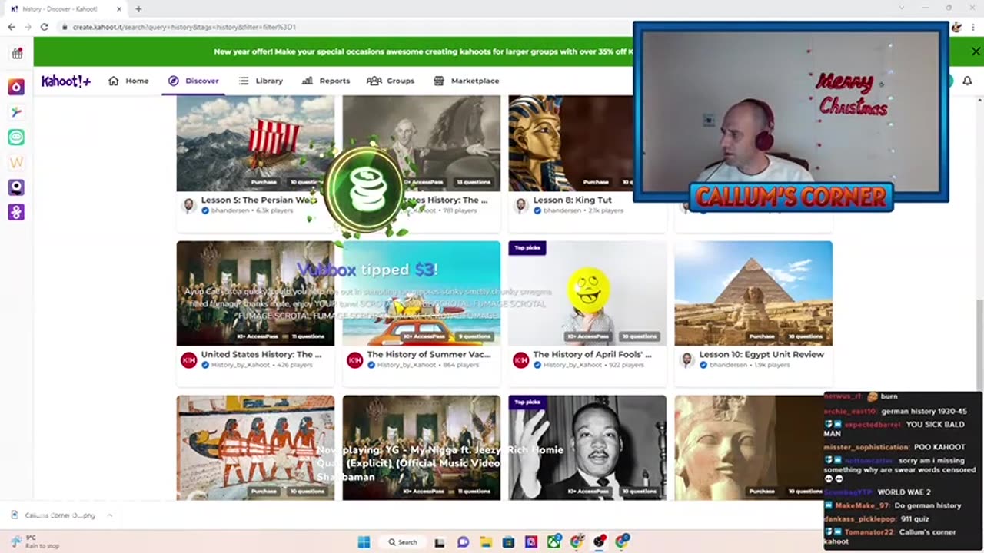Open the green smiley-face app in sidebar

16,137
